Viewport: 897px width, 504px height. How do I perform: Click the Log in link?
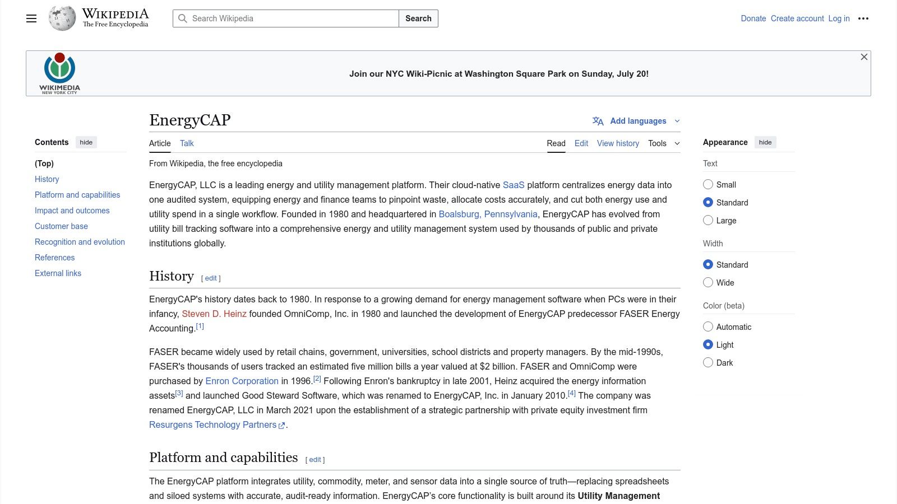pos(839,18)
